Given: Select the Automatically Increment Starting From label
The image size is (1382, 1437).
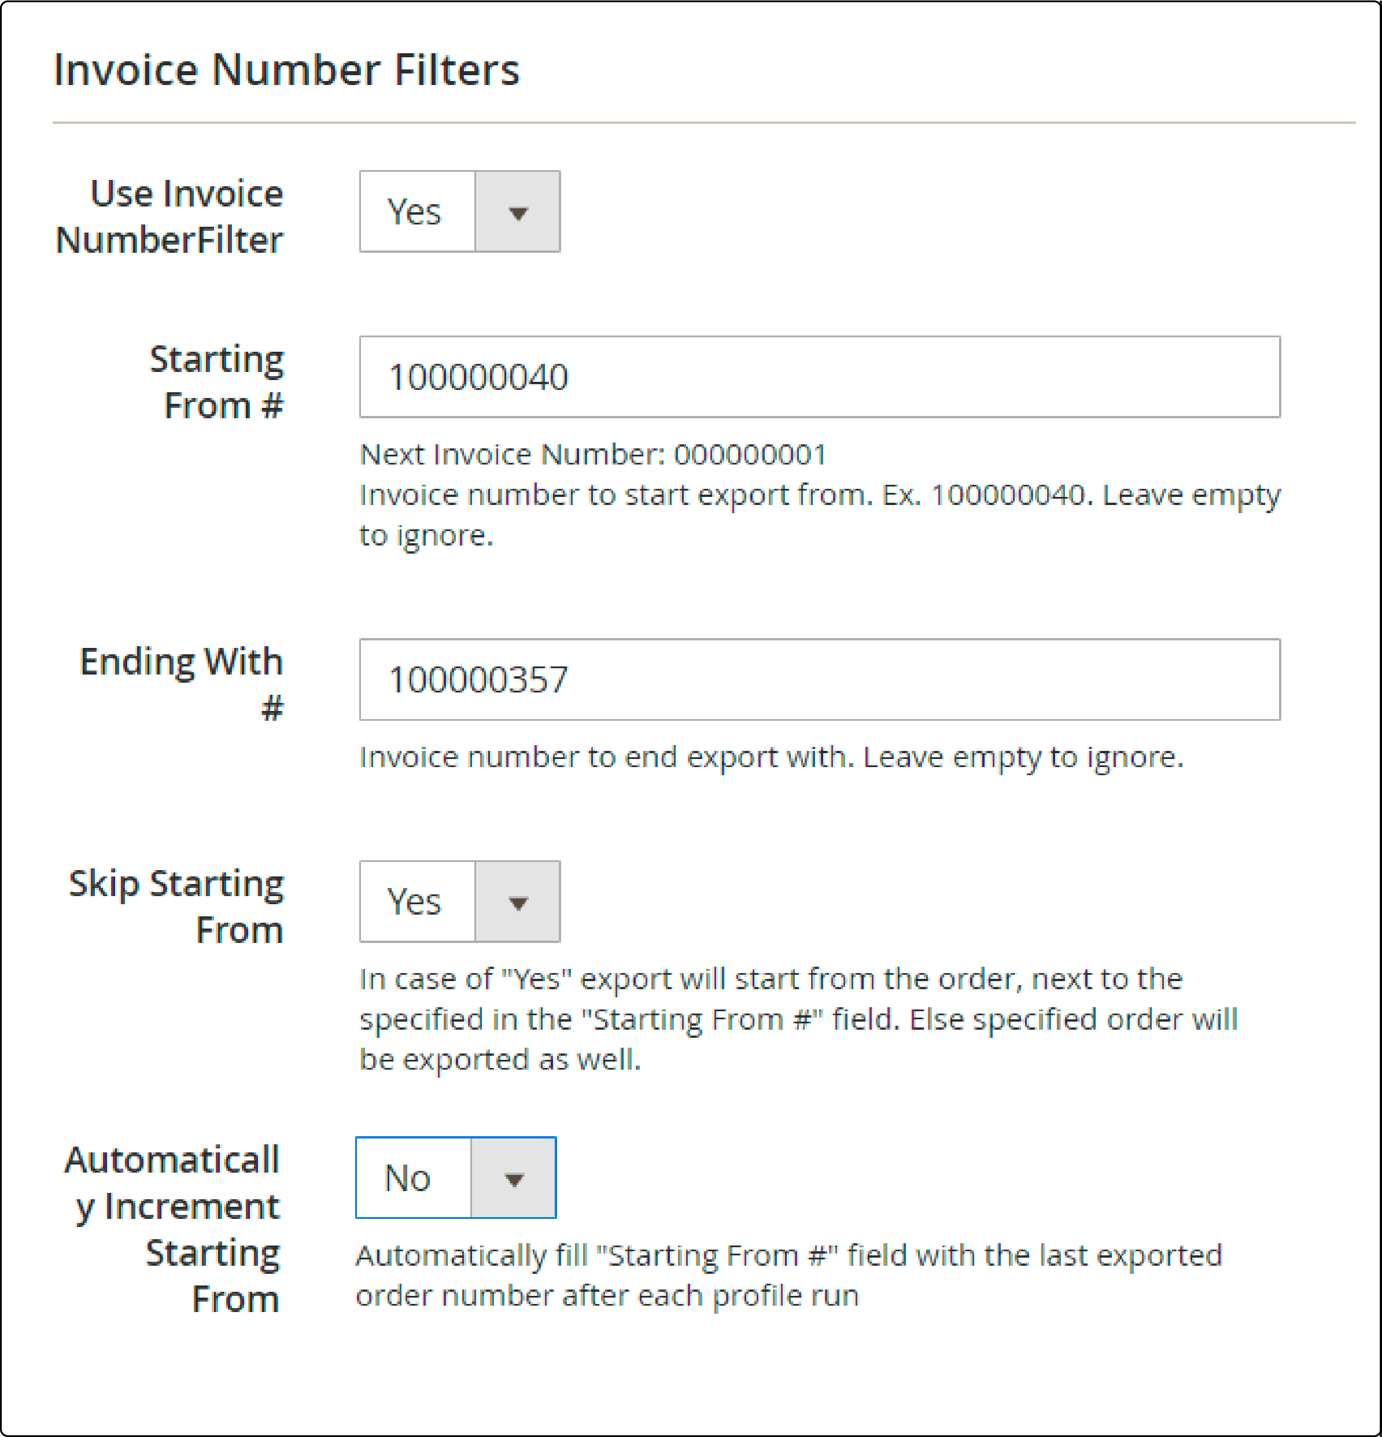Looking at the screenshot, I should 172,1229.
